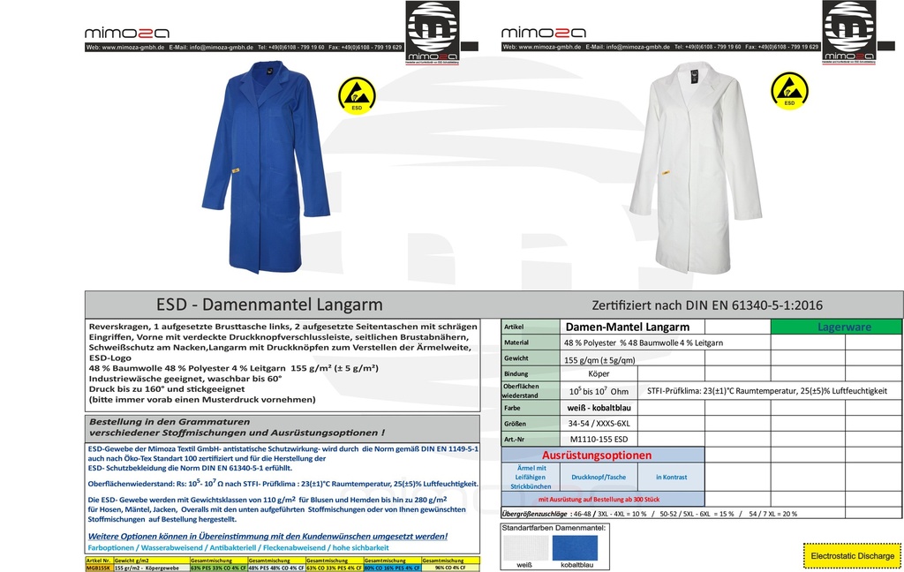Click the right mimoza wordmark logo
Screen dimensions: 904x572
click(543, 34)
